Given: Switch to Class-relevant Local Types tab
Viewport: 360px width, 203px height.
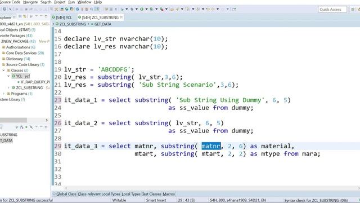Looking at the screenshot, I should (x=99, y=194).
